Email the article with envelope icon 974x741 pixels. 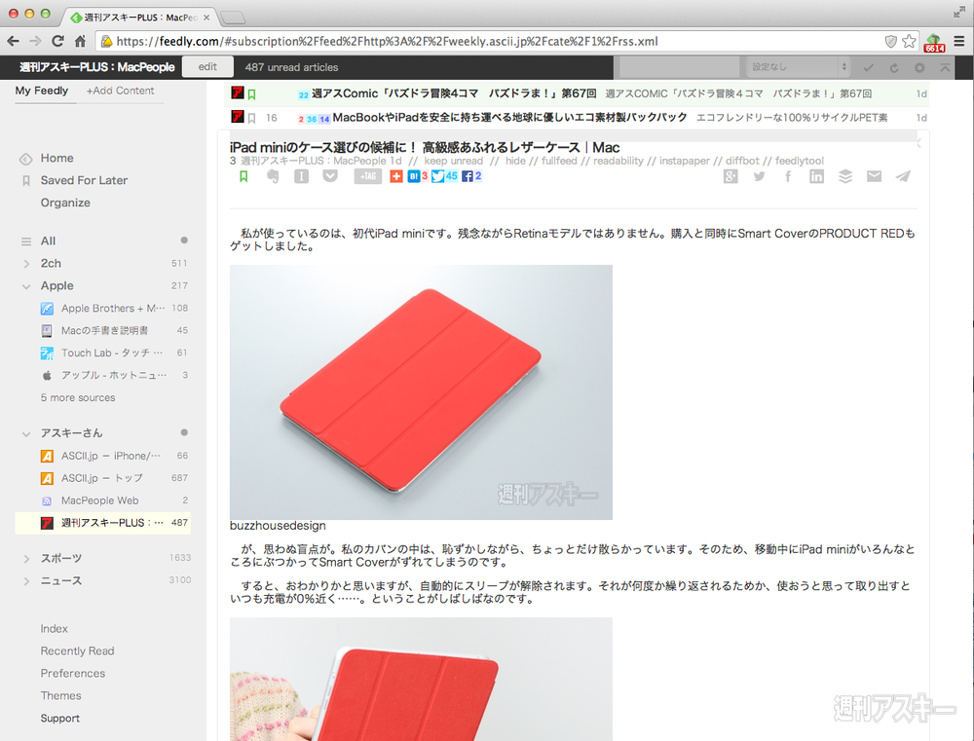[x=874, y=176]
